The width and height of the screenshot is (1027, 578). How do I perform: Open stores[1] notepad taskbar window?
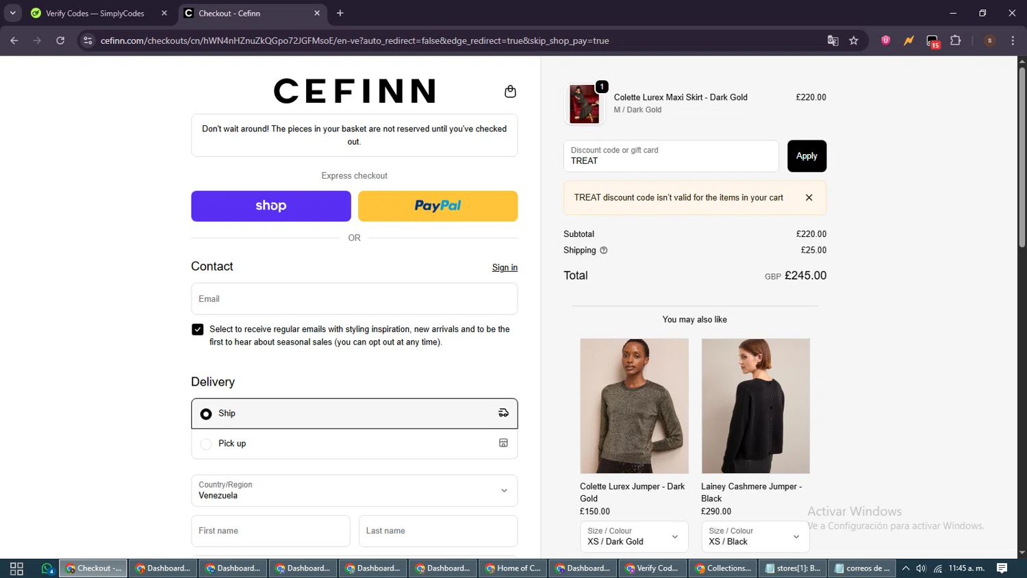pos(792,568)
